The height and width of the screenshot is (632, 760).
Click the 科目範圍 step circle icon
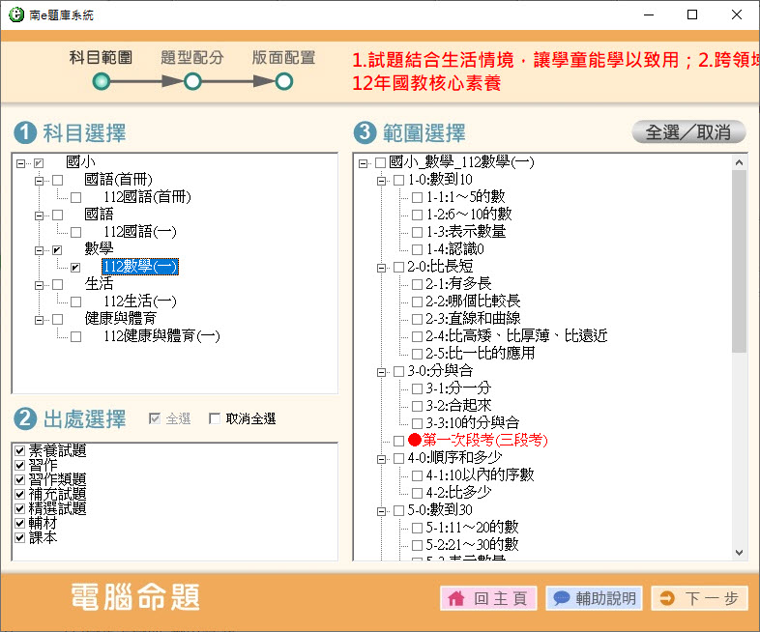pyautogui.click(x=102, y=82)
